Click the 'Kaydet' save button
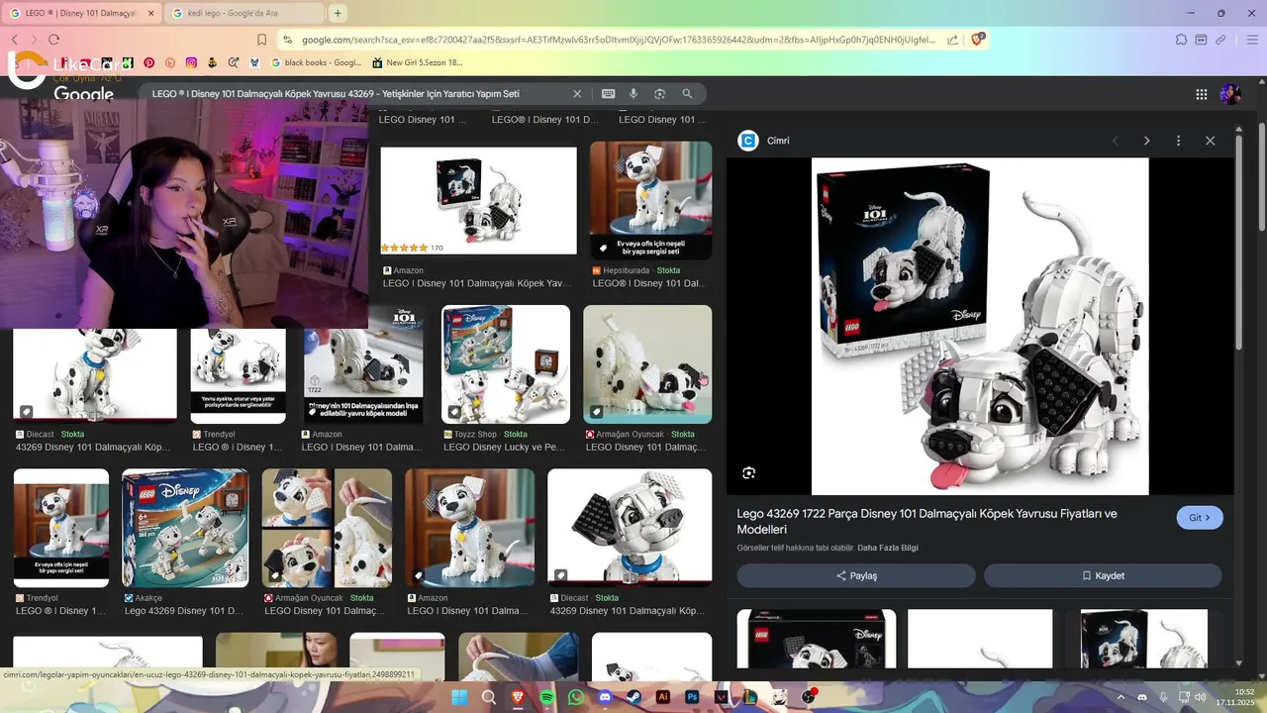 1103,575
